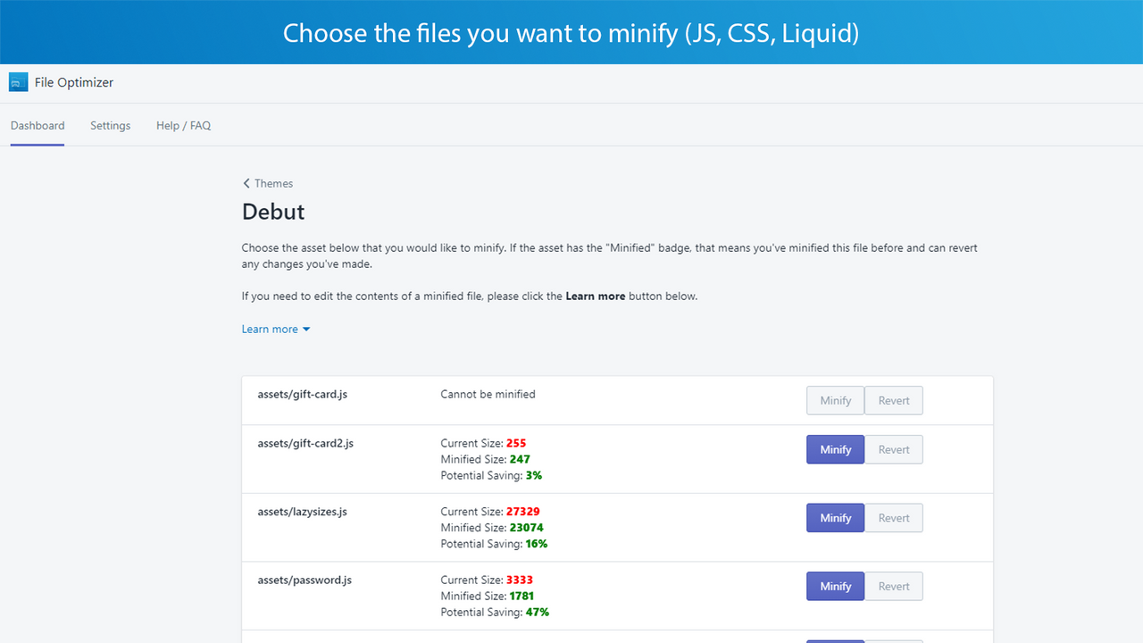The width and height of the screenshot is (1143, 643).
Task: Click the Debut theme heading
Action: tap(272, 212)
